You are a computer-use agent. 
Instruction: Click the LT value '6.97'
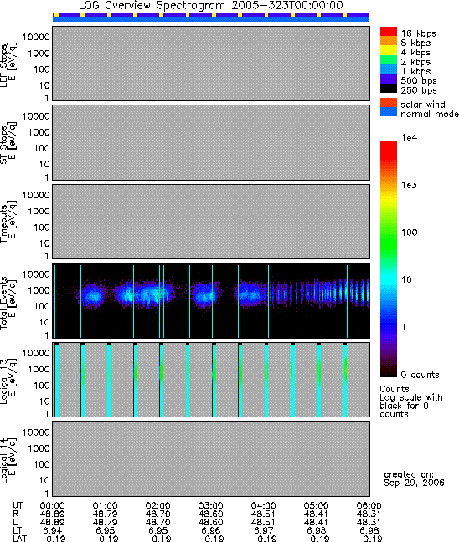[264, 530]
